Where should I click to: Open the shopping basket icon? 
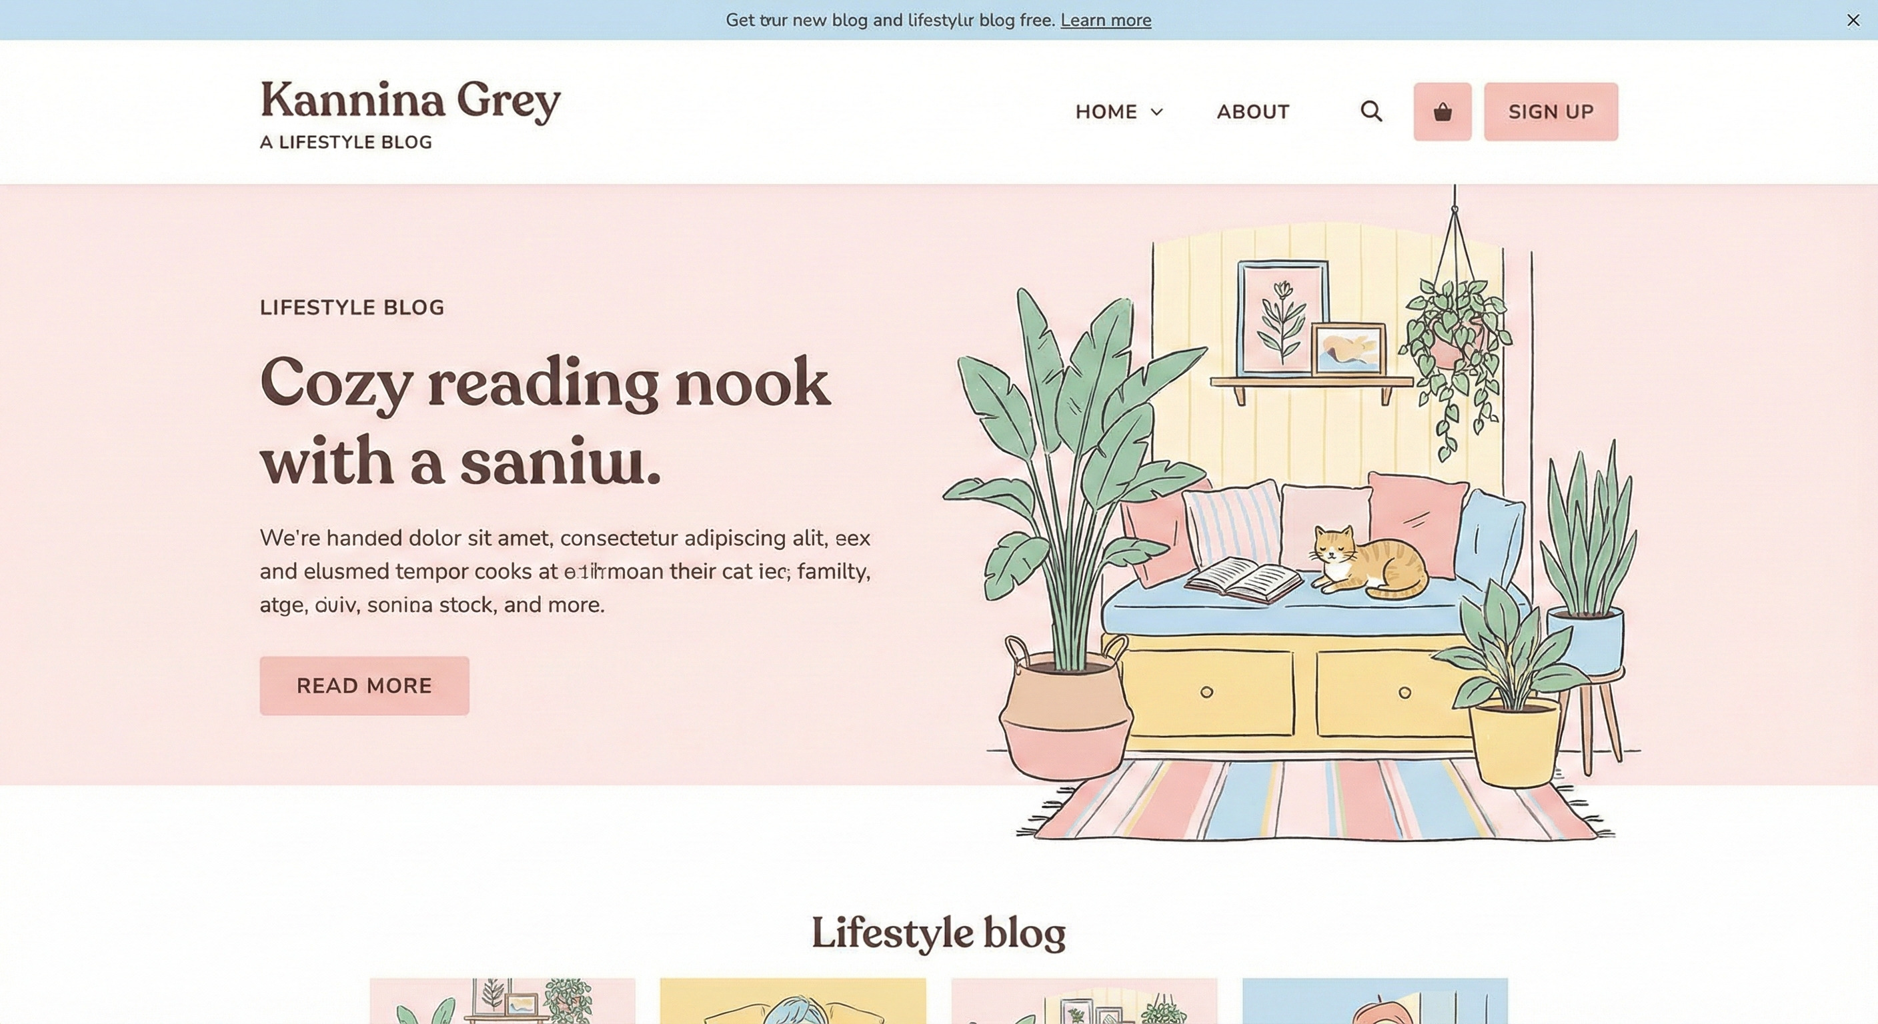point(1442,111)
